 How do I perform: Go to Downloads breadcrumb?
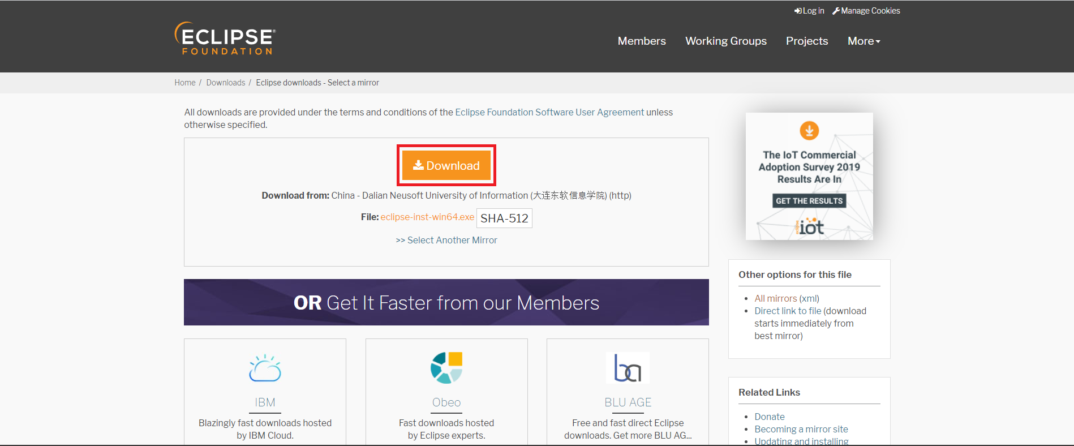pos(226,83)
